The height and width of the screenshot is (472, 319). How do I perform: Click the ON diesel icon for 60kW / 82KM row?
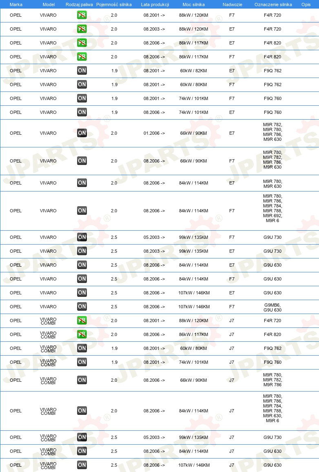(82, 71)
